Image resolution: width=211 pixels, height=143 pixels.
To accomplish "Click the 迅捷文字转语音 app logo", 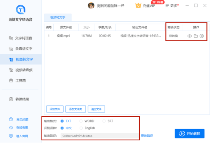I will [x=21, y=10].
